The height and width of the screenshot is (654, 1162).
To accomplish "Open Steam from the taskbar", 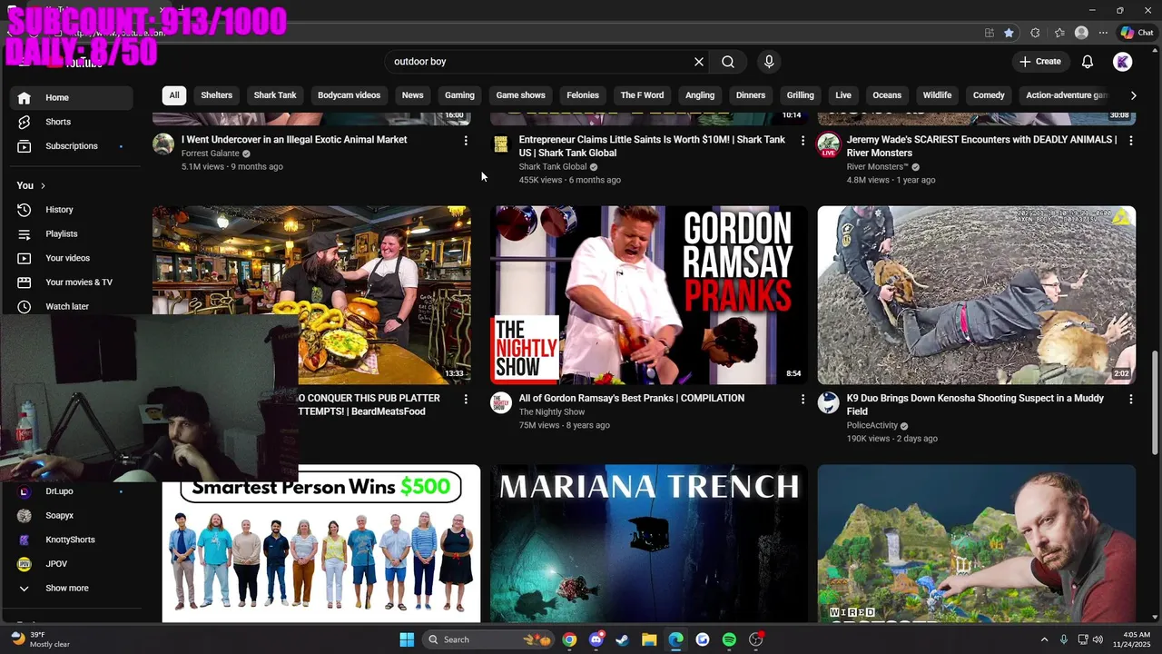I will coord(622,639).
